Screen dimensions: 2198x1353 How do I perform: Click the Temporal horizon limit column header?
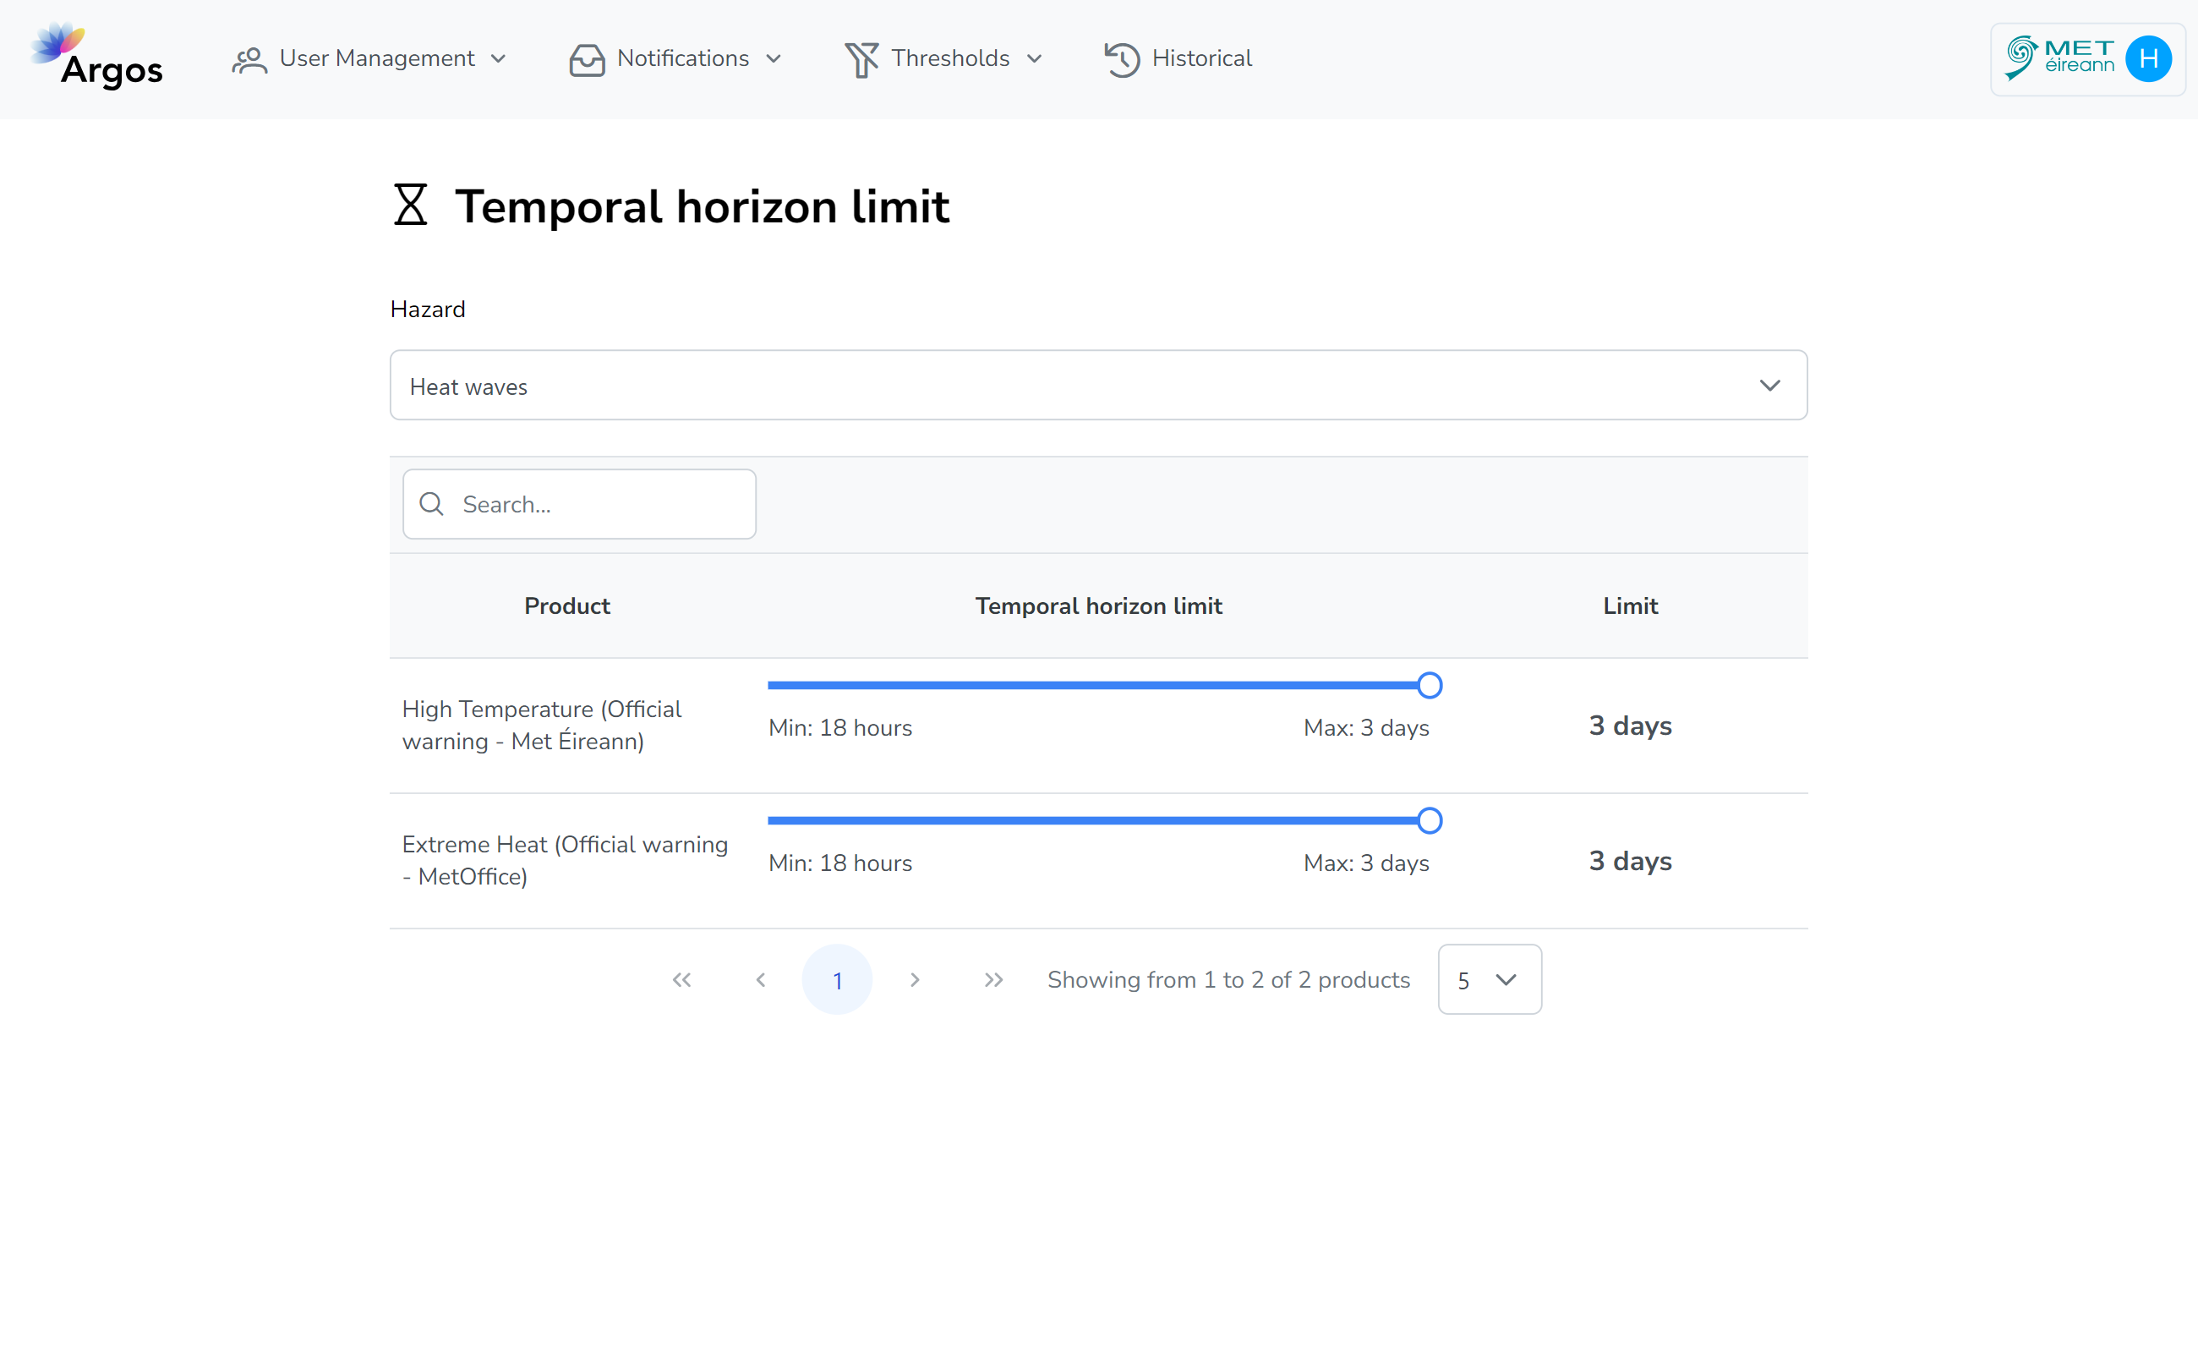[x=1098, y=605]
